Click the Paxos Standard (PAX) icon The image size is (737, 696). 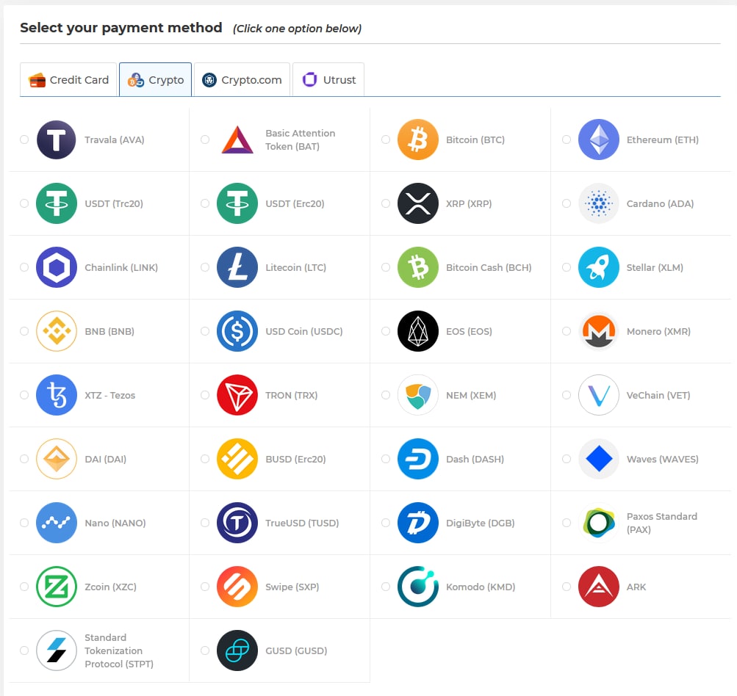click(598, 523)
